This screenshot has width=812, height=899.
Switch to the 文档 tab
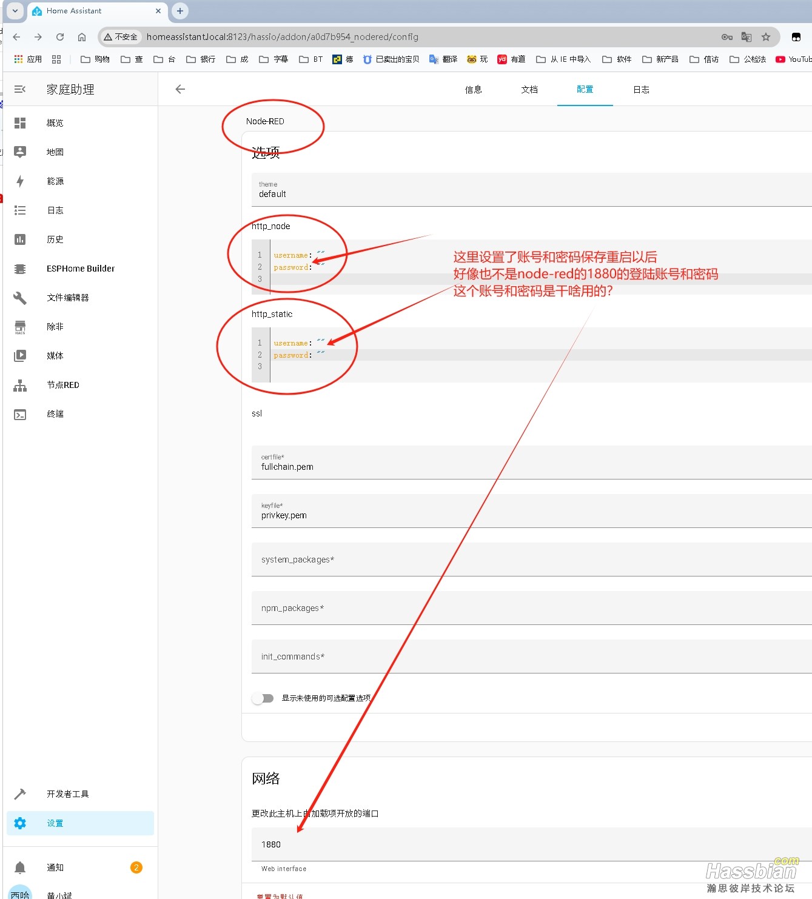coord(529,90)
